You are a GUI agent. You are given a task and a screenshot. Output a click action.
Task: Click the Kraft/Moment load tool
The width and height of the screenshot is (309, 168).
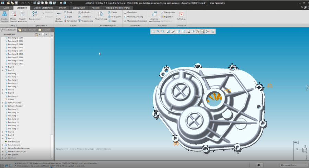pos(59,16)
